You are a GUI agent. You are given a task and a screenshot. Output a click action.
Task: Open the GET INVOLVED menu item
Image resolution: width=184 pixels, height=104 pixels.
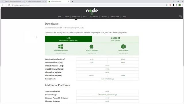(x=94, y=17)
